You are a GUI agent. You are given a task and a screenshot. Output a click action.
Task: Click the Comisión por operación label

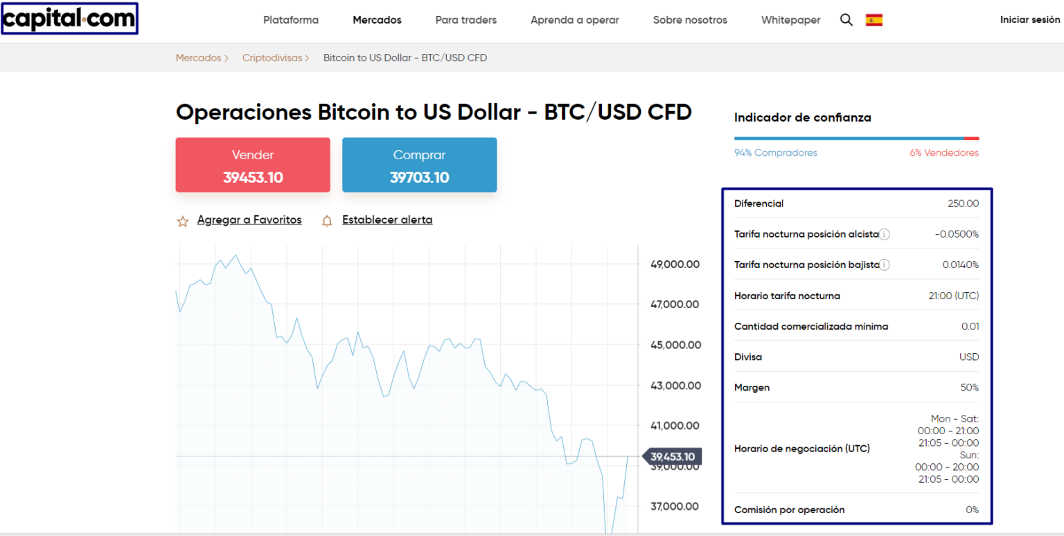[x=790, y=510]
